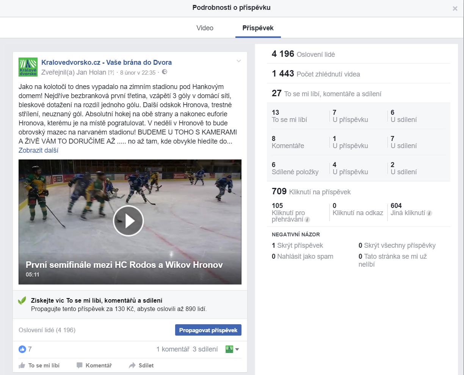464x375 pixels.
Task: Click the Komentář comment button
Action: (94, 366)
